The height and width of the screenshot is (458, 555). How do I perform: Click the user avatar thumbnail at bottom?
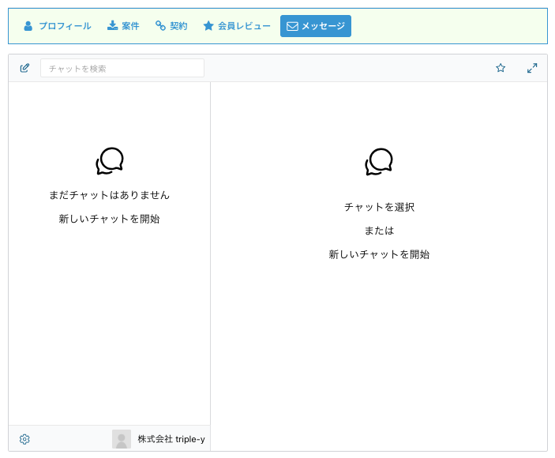tap(122, 439)
